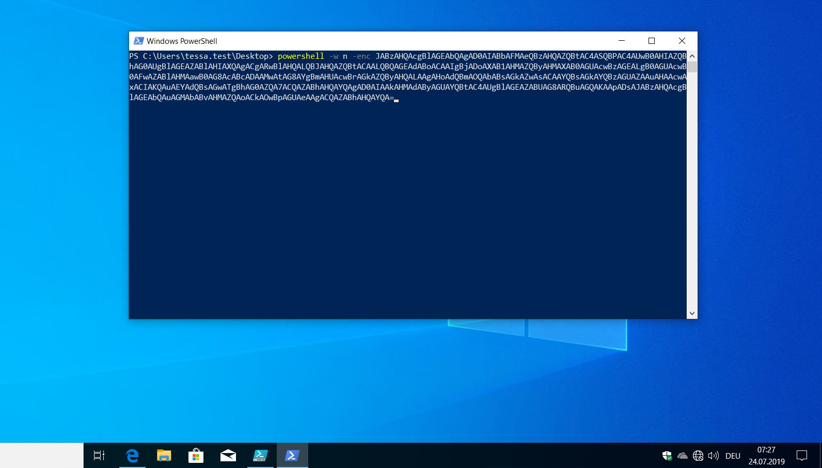
Task: Click the scrollbar up arrow in PowerShell
Action: [x=692, y=56]
